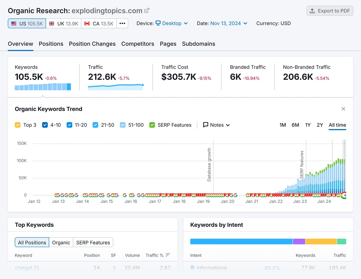The image size is (361, 279).
Task: Click the Export to PDF button
Action: tap(330, 11)
